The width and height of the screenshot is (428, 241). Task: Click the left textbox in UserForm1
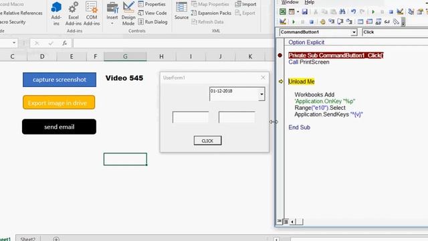tap(191, 117)
